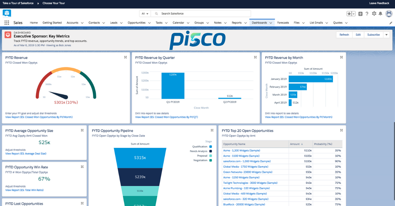Open the Tasks tab
Viewport: 395px width, 206px height.
pos(159,23)
